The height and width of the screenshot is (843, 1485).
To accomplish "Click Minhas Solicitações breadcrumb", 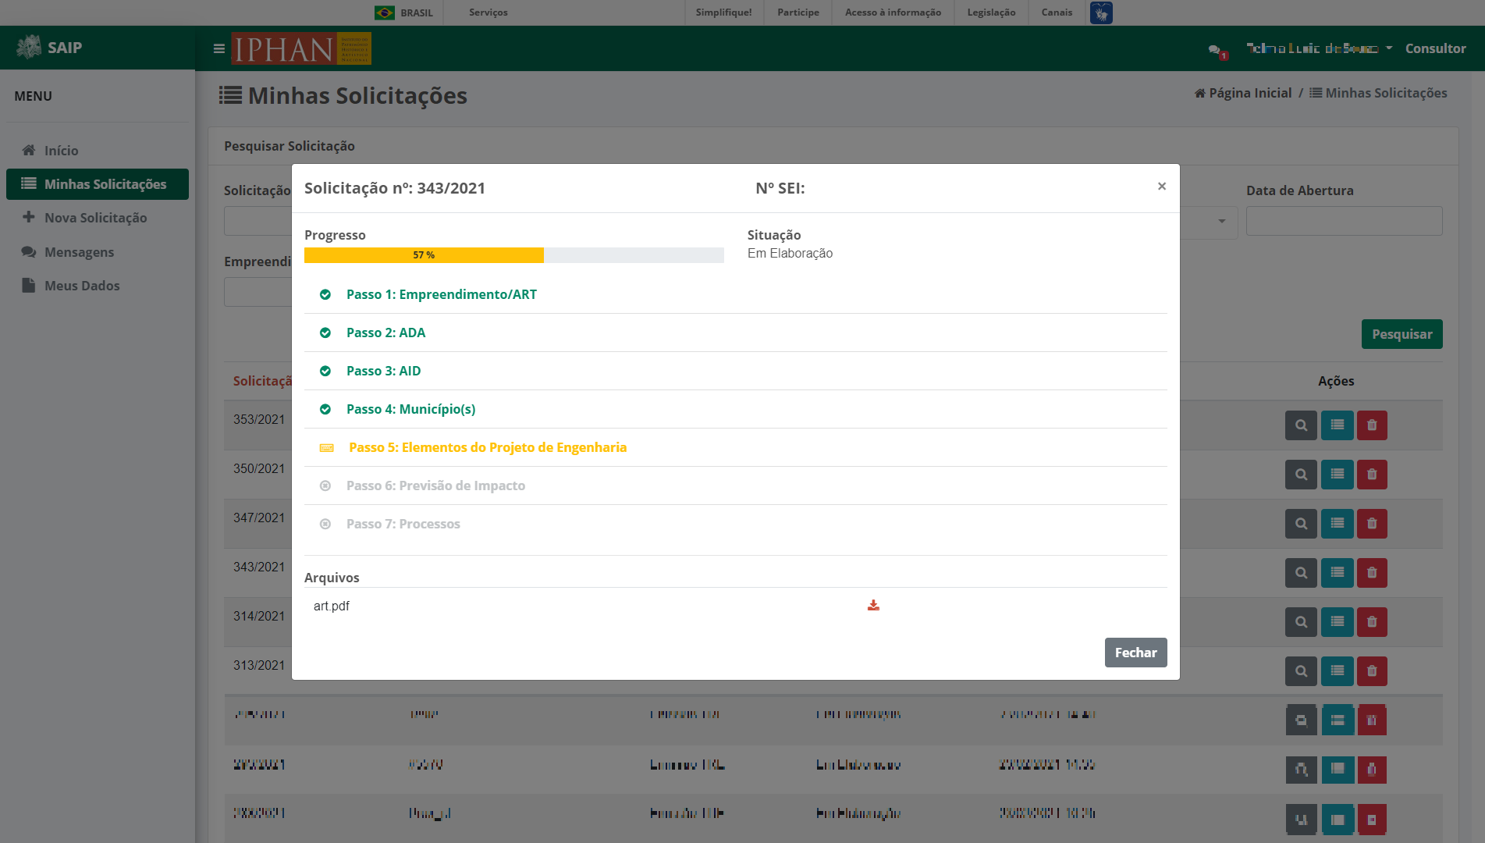I will tap(1378, 93).
